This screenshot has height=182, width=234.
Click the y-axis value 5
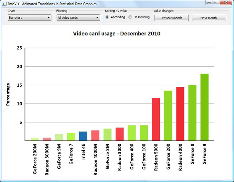pyautogui.click(x=21, y=122)
